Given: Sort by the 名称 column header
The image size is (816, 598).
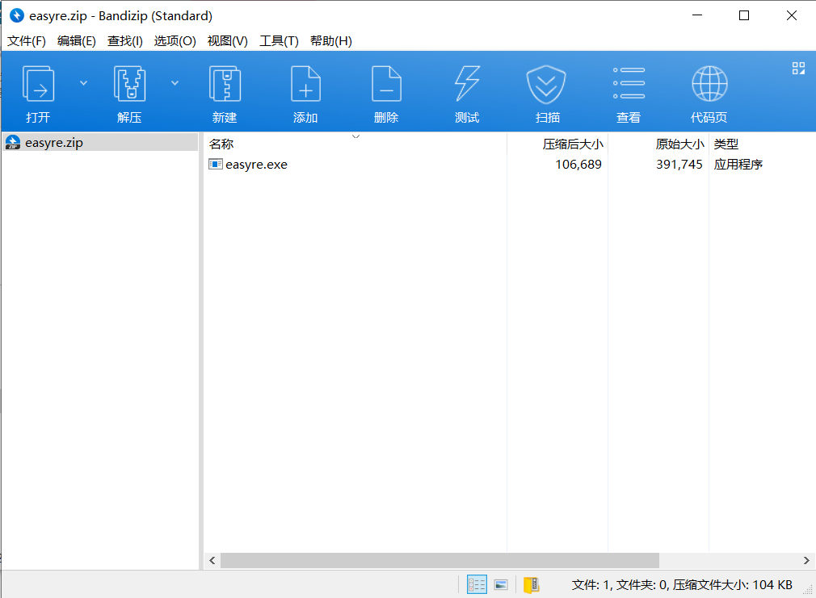Looking at the screenshot, I should point(355,144).
